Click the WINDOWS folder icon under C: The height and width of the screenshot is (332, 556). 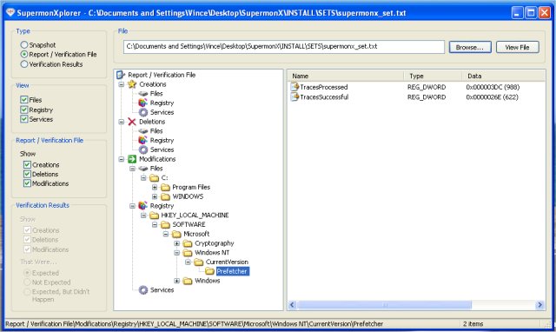tap(166, 196)
